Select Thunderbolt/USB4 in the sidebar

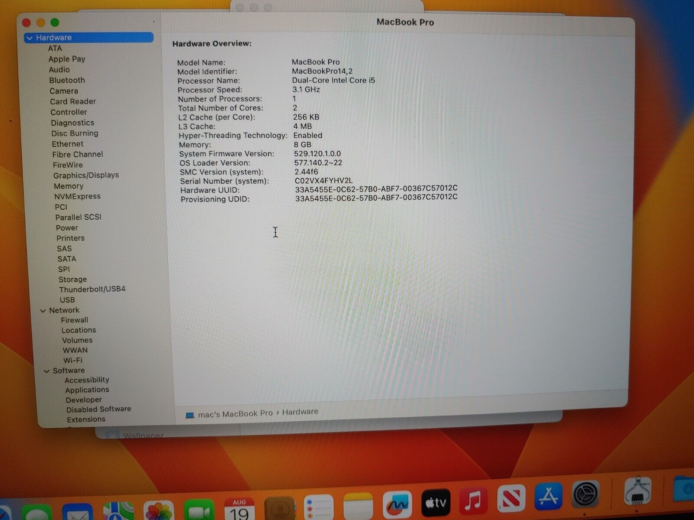[92, 289]
